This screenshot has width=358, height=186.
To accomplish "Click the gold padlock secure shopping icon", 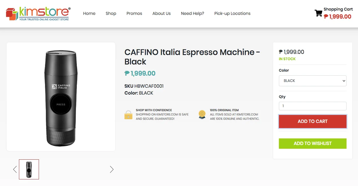I will pos(128,115).
